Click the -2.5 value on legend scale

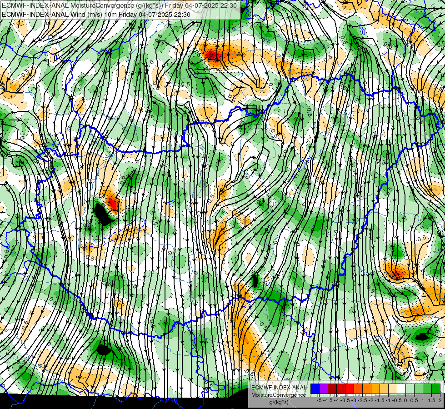(362, 400)
